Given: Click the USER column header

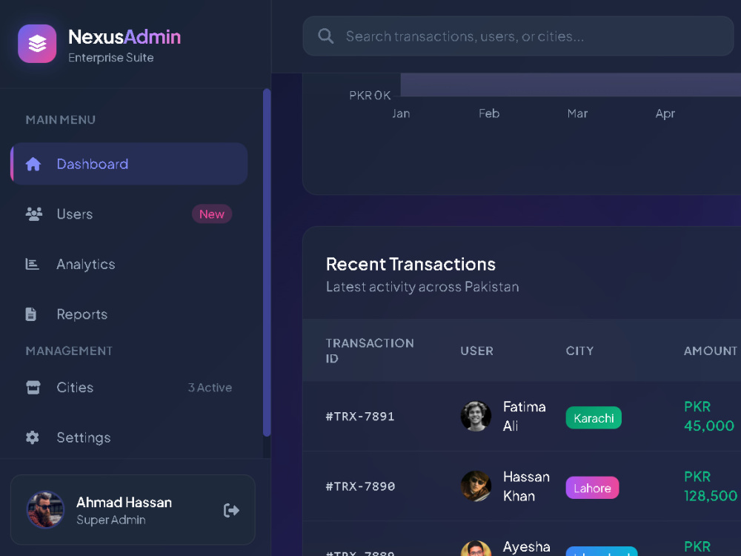Looking at the screenshot, I should (x=476, y=351).
